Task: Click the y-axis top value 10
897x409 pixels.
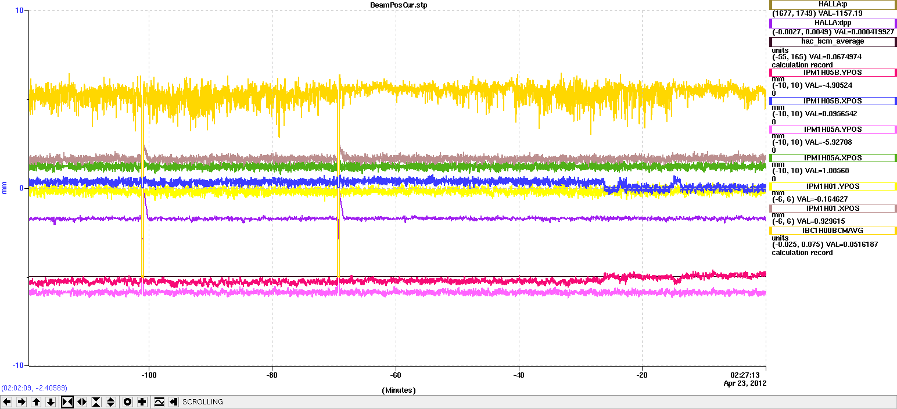Action: (x=19, y=10)
